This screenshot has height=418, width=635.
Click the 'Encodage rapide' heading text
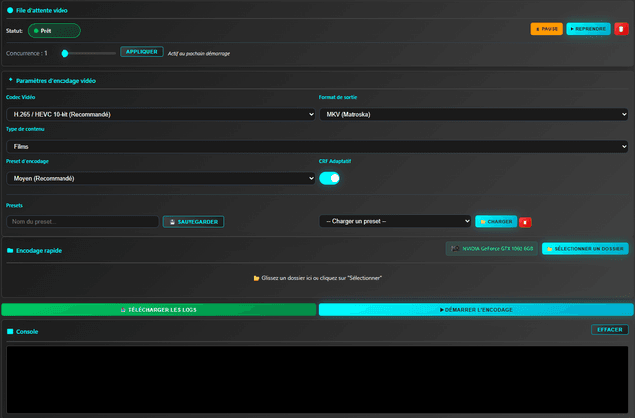coord(39,251)
